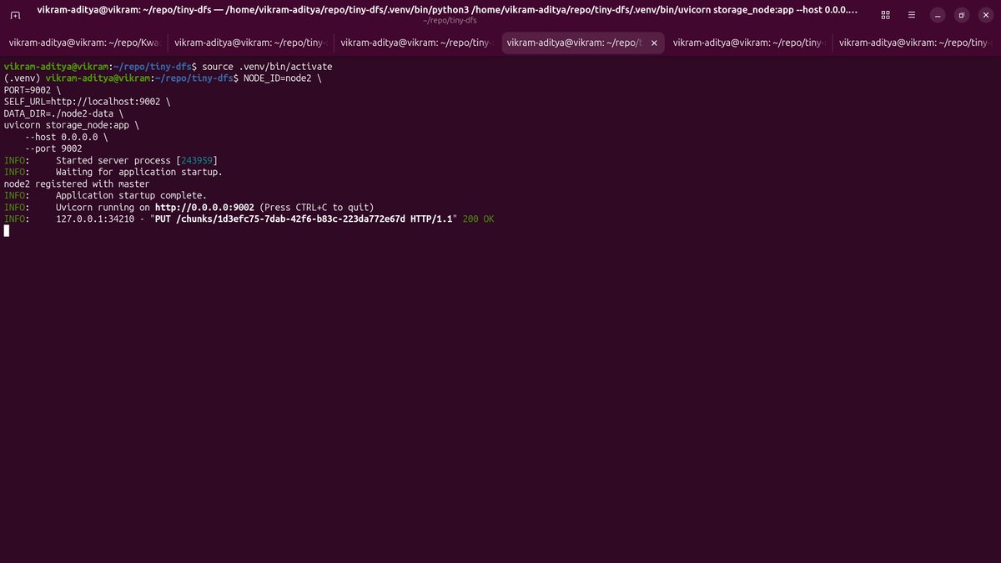Click the DATA_DIR=./node2-data line
This screenshot has width=1001, height=563.
(x=63, y=113)
